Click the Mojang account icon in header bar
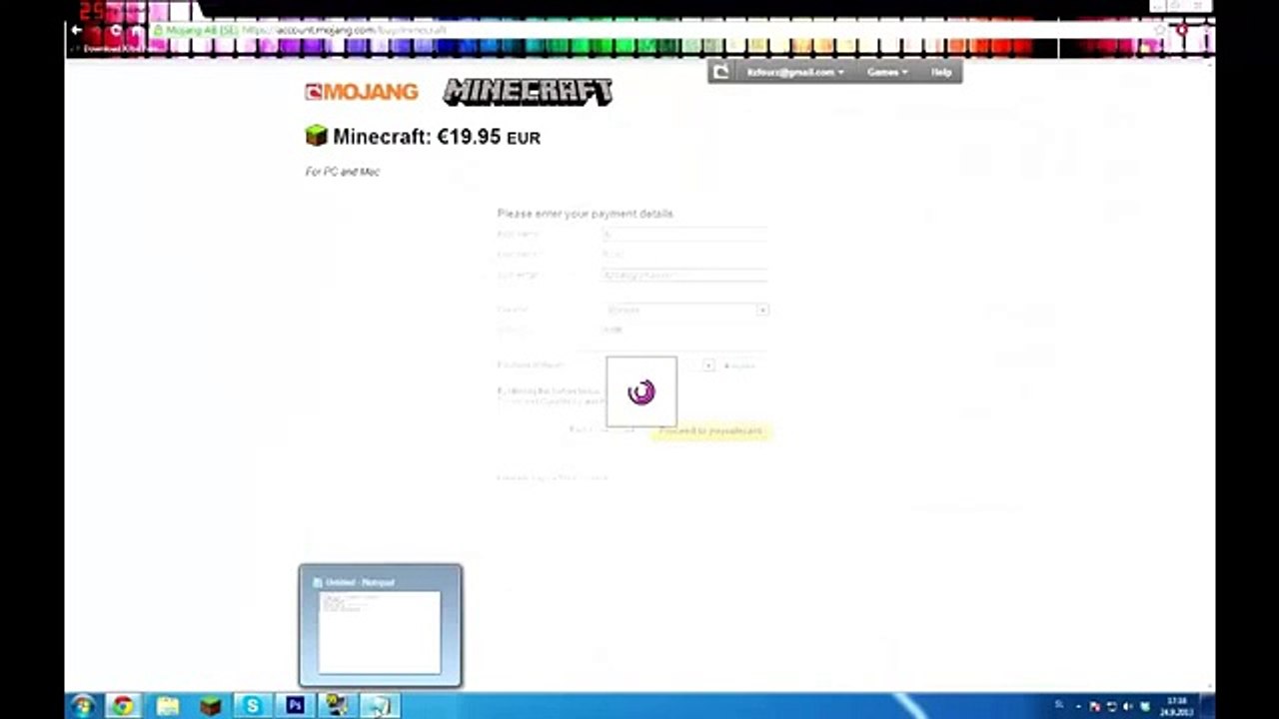 coord(720,72)
